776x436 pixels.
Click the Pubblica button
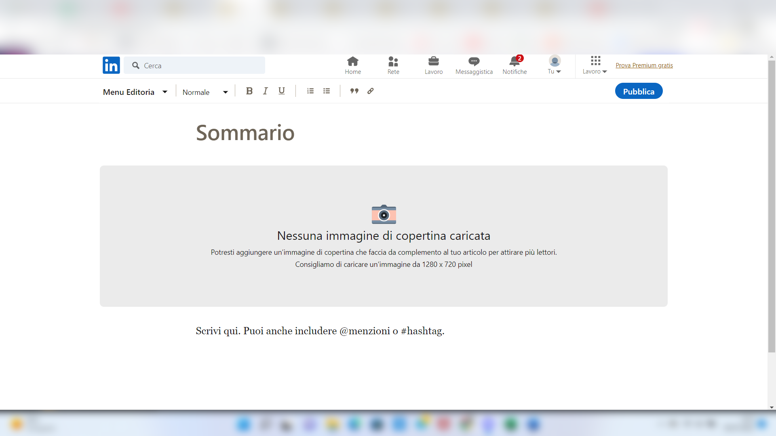639,91
